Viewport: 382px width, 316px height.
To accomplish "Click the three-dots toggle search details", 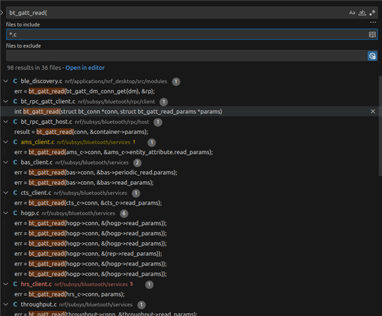I will [373, 22].
